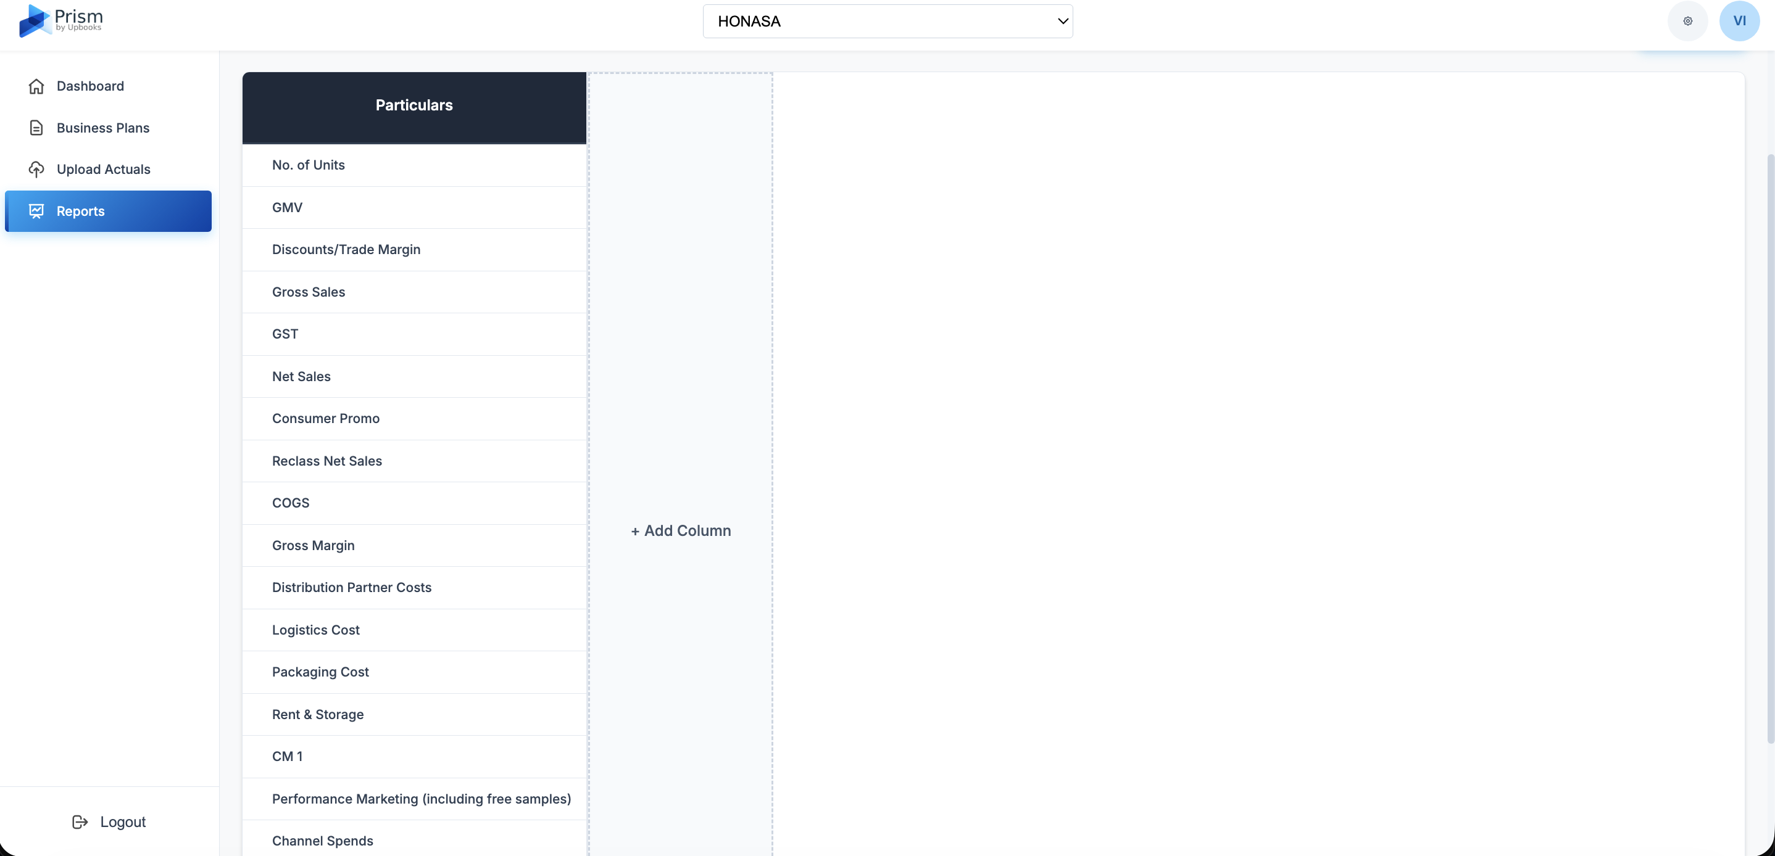The image size is (1775, 856).
Task: Click the Particulars column header
Action: tap(414, 105)
